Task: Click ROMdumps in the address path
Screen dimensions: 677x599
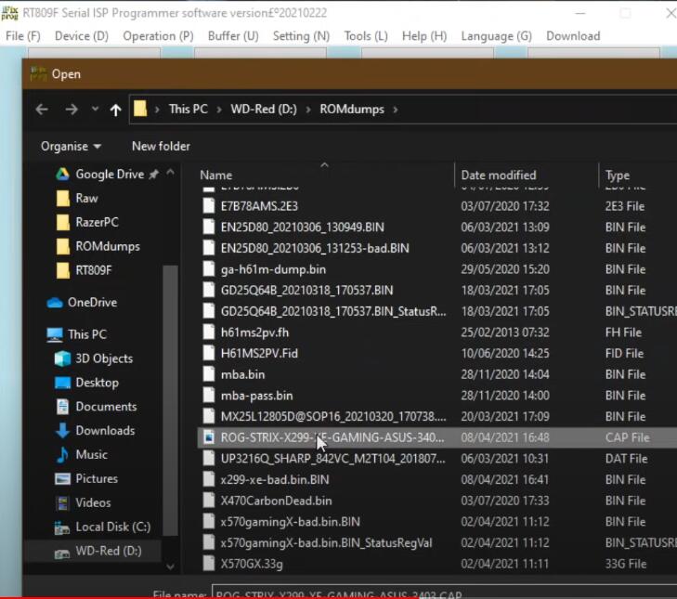Action: (x=352, y=110)
